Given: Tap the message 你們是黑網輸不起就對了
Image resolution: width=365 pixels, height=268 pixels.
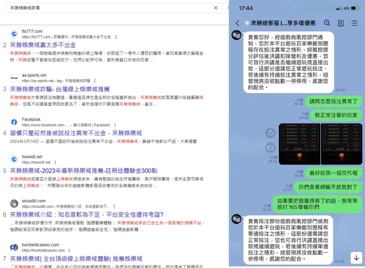Looking at the screenshot, I should click(x=328, y=187).
